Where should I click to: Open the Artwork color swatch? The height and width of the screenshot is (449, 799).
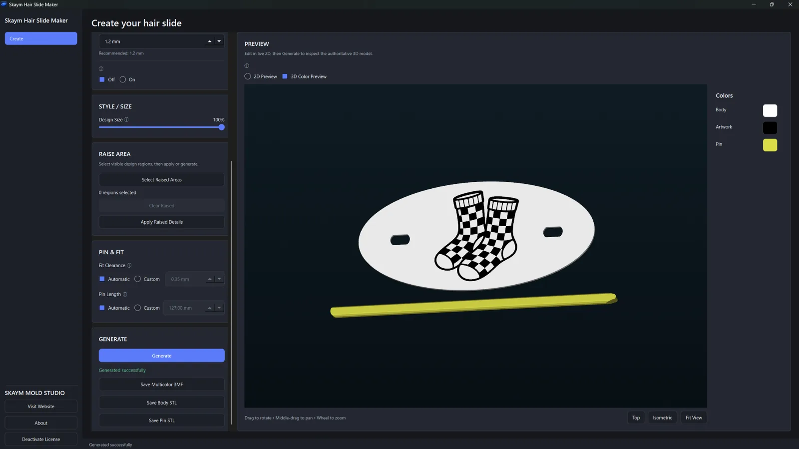click(770, 128)
